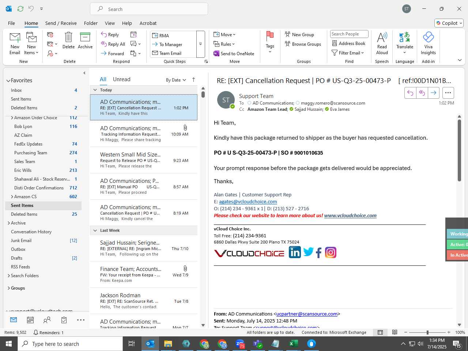
Task: Open the Send / Receive tab
Action: (x=61, y=23)
